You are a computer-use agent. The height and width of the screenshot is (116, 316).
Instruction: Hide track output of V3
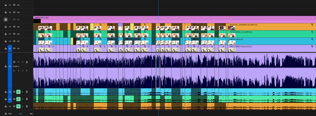(x=18, y=34)
